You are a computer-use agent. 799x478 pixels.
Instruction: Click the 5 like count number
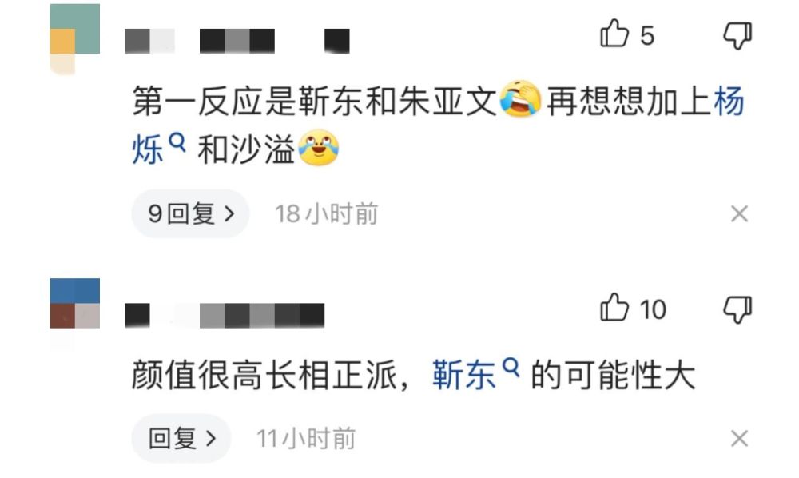647,36
